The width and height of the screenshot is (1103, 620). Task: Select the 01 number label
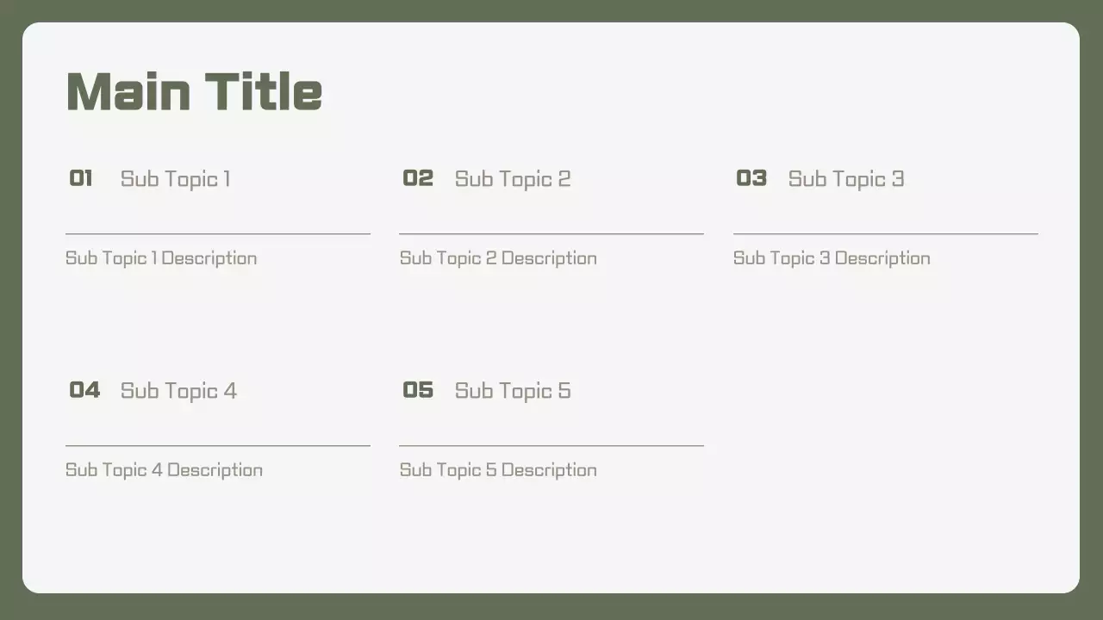81,178
